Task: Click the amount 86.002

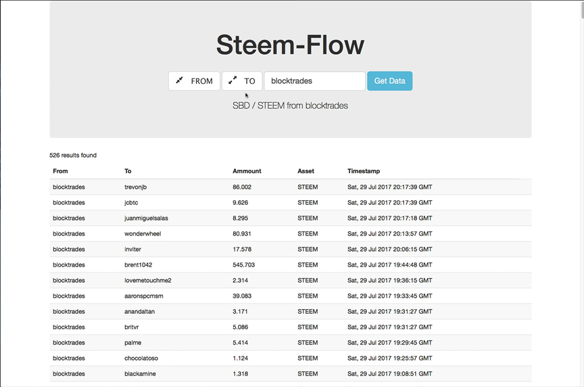Action: click(x=242, y=187)
